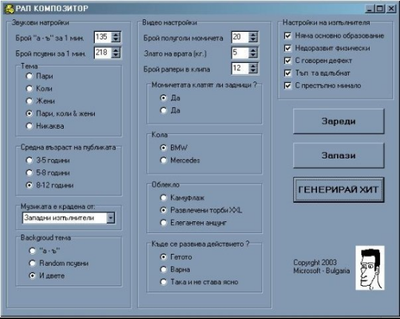Image resolution: width=400 pixels, height=319 pixels.
Task: Click the cartoon face picture near Copyright 2003
Action: click(x=370, y=268)
